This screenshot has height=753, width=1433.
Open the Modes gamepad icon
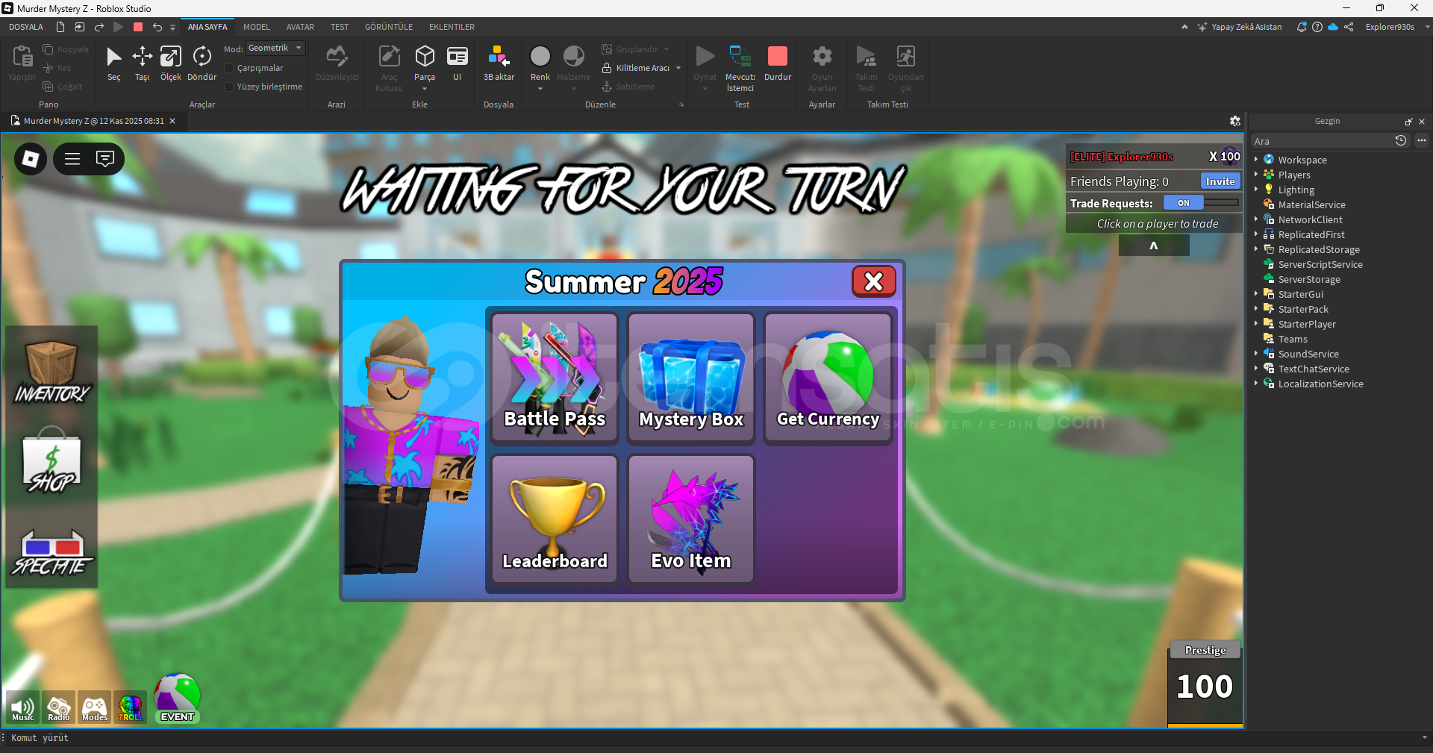point(95,707)
